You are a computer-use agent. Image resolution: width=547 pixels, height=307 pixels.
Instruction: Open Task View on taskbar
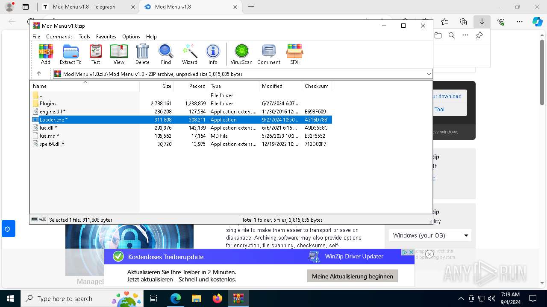click(154, 298)
